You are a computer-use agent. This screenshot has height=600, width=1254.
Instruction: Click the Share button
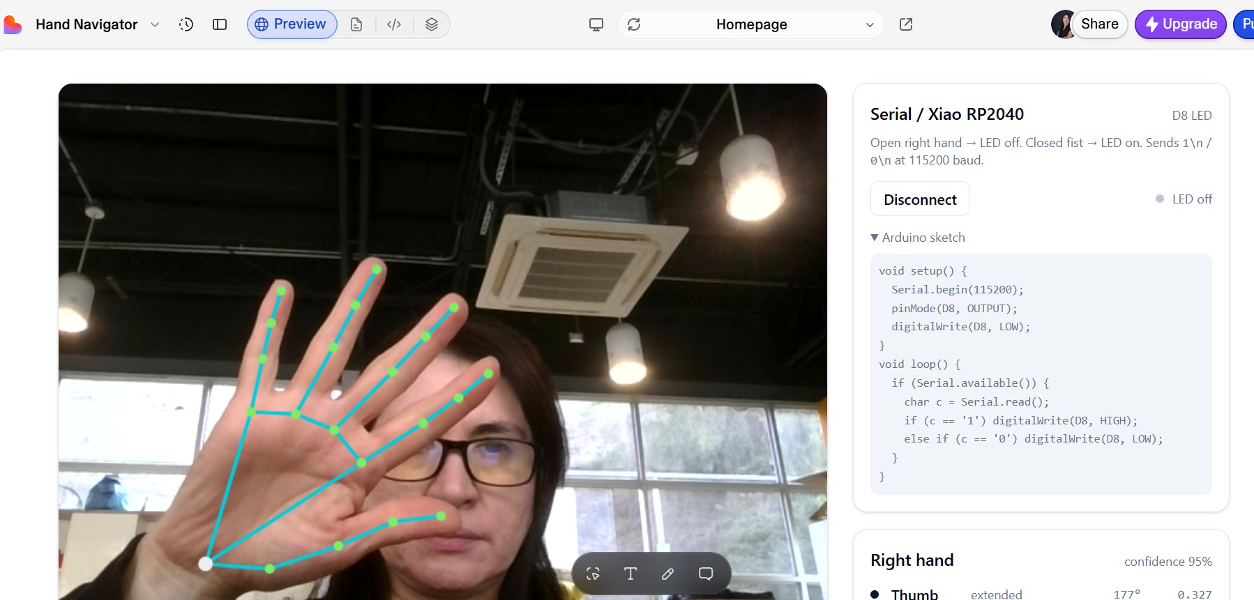coord(1100,24)
